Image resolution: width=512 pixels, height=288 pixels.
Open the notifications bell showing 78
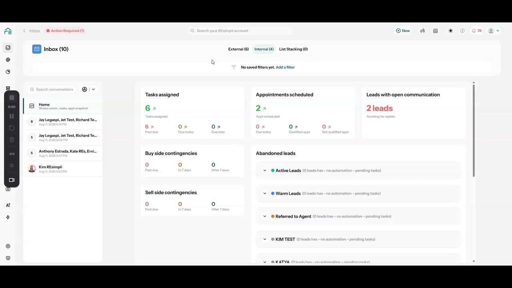pos(476,31)
